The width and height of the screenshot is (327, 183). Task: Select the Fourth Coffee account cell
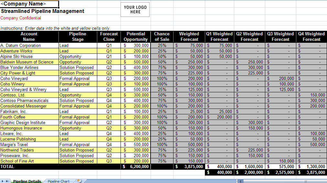[29, 117]
